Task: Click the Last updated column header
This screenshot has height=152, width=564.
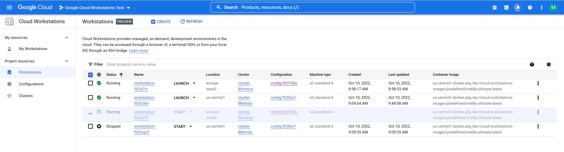Action: [x=398, y=74]
